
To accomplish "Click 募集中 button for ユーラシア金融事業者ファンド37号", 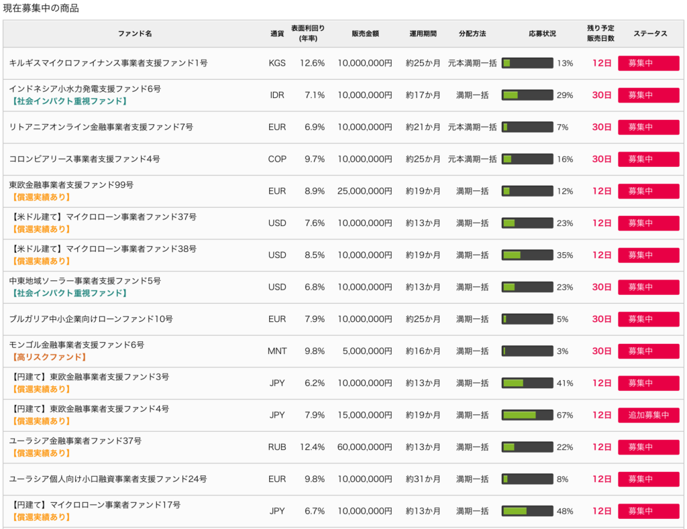I will tap(649, 447).
